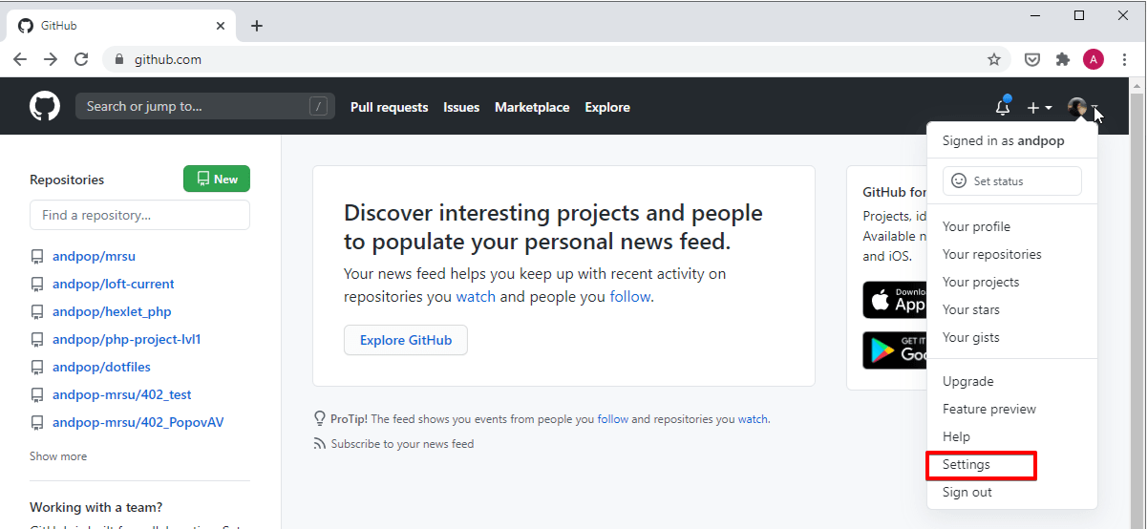This screenshot has height=529, width=1148.
Task: Click the App Store download badge
Action: pyautogui.click(x=896, y=300)
